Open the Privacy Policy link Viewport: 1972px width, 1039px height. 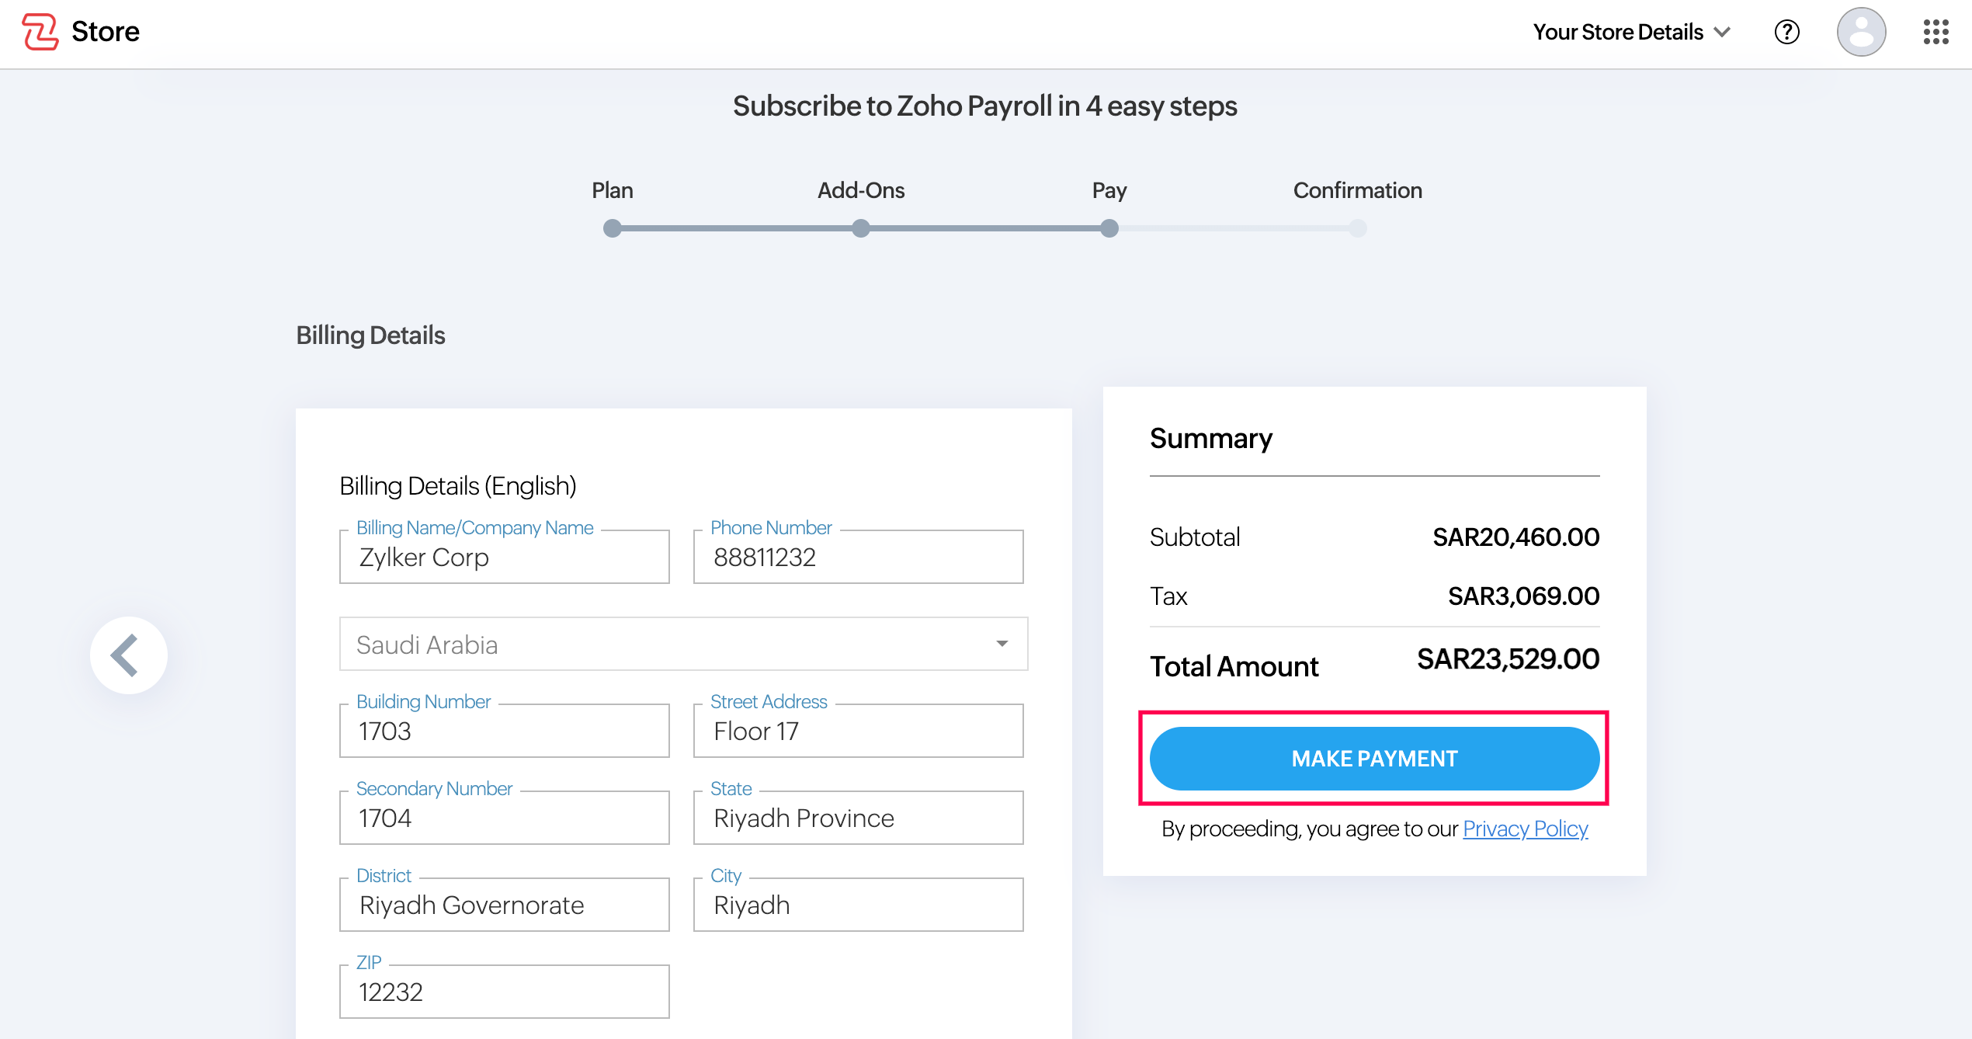(x=1524, y=829)
